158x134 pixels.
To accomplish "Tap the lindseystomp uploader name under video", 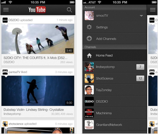I will click(12, 114).
